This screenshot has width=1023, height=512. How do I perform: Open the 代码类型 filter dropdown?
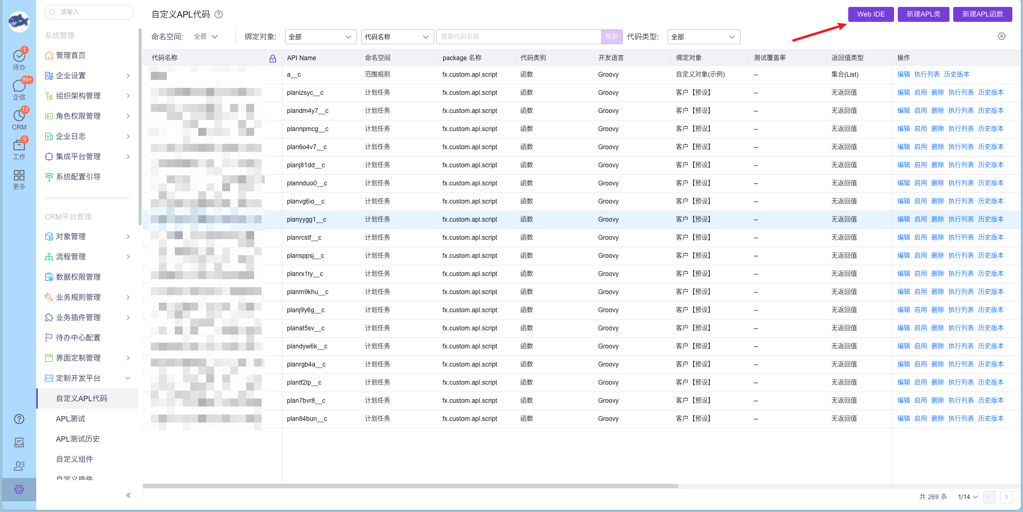pyautogui.click(x=703, y=37)
